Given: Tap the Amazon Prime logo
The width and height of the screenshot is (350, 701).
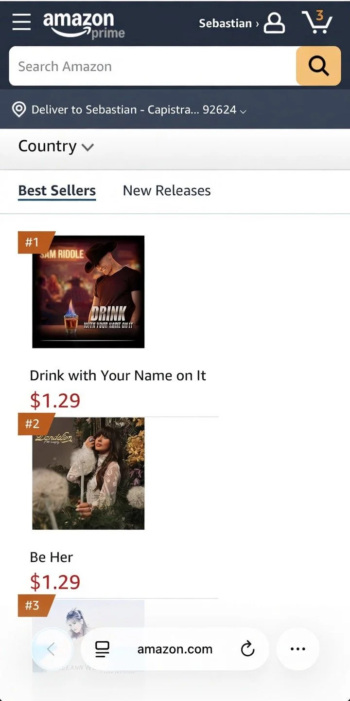Looking at the screenshot, I should point(84,25).
